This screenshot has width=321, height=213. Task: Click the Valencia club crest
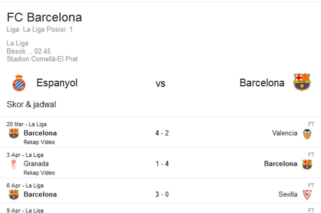click(307, 134)
